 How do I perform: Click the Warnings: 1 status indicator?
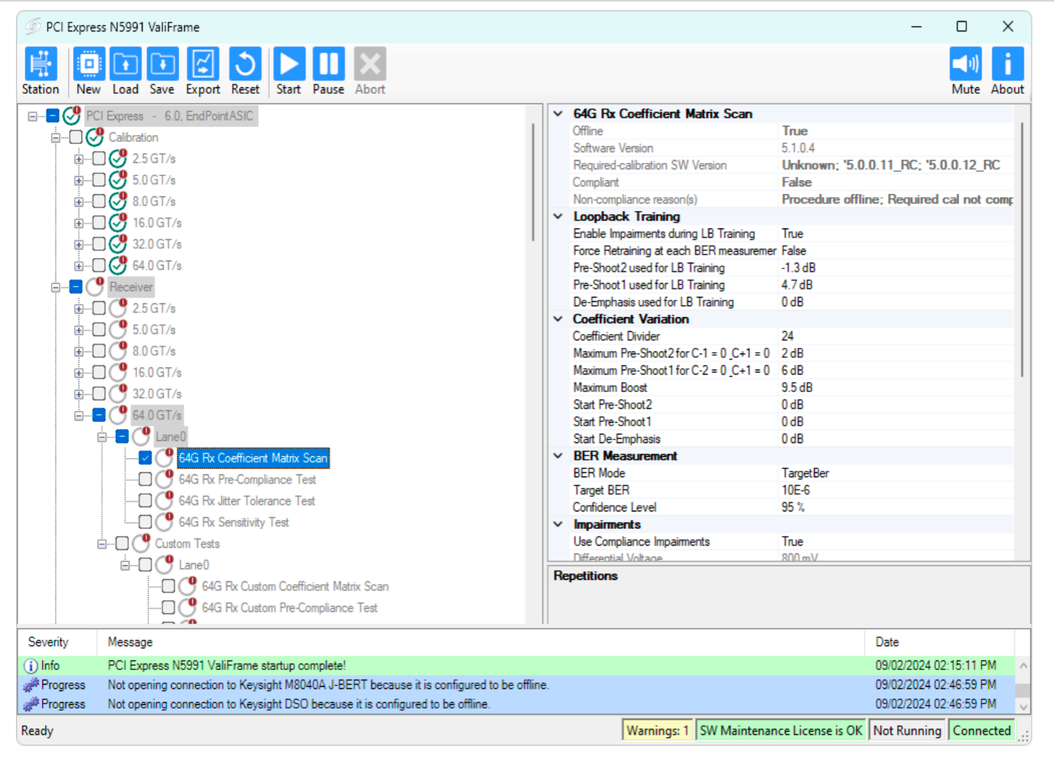click(x=657, y=730)
